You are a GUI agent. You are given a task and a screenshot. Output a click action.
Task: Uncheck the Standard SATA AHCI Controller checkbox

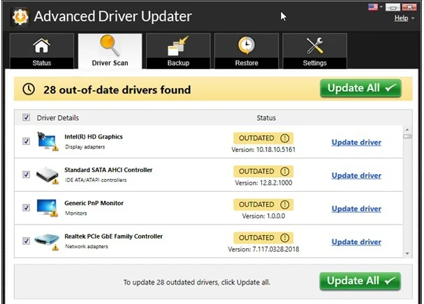tap(27, 174)
